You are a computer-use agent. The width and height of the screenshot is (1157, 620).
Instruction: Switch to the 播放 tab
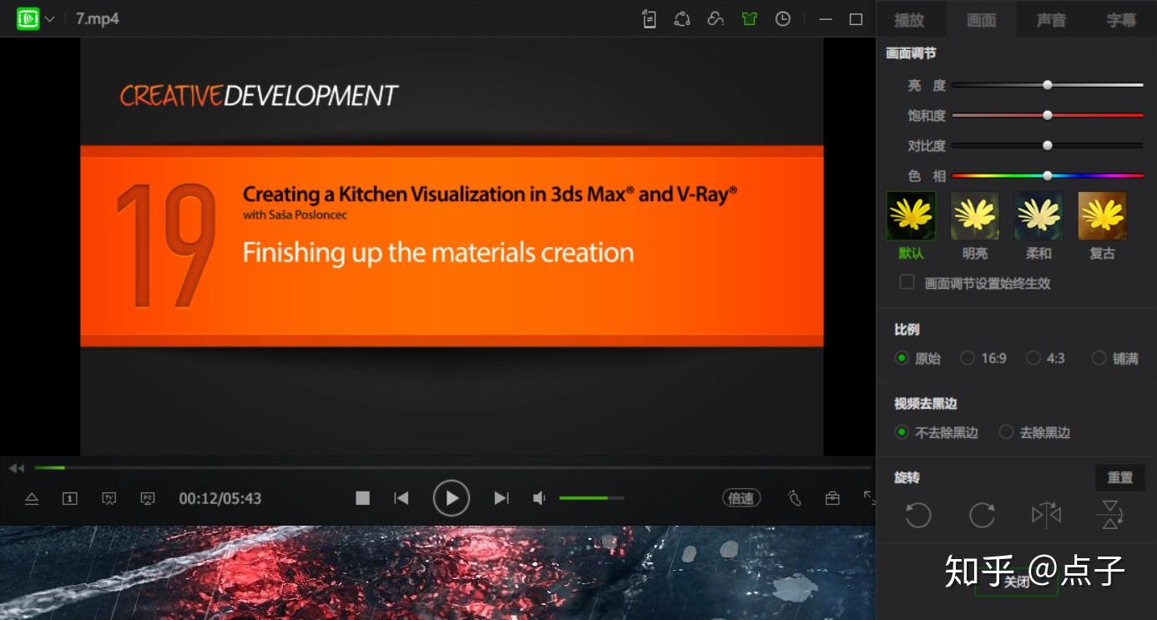tap(909, 20)
